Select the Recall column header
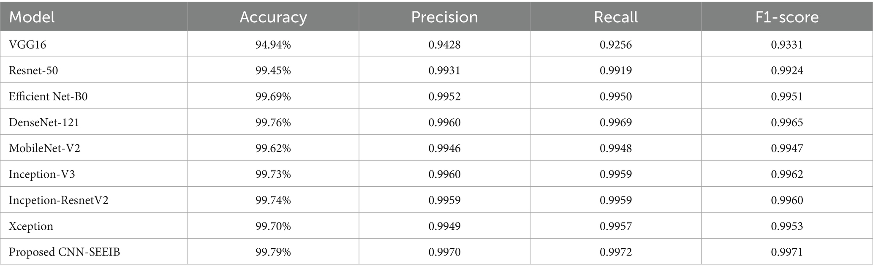873x272 pixels. [x=616, y=17]
